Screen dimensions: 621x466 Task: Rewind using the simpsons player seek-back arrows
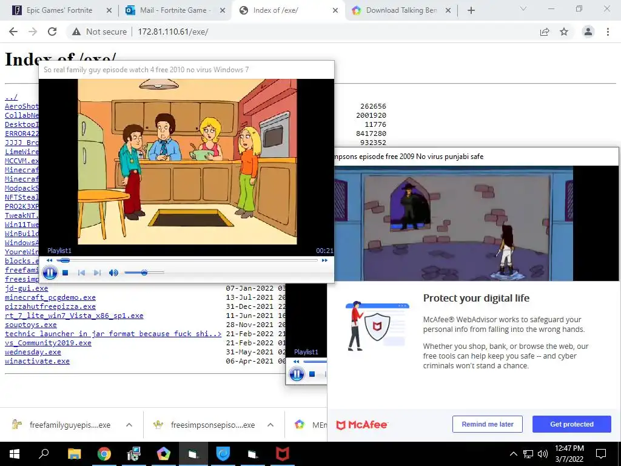pyautogui.click(x=296, y=362)
